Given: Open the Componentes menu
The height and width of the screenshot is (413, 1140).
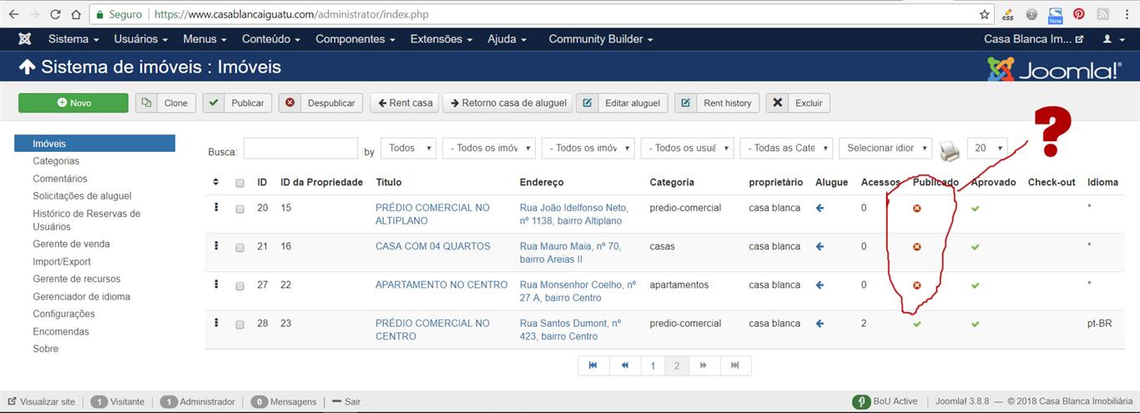Looking at the screenshot, I should coord(355,39).
